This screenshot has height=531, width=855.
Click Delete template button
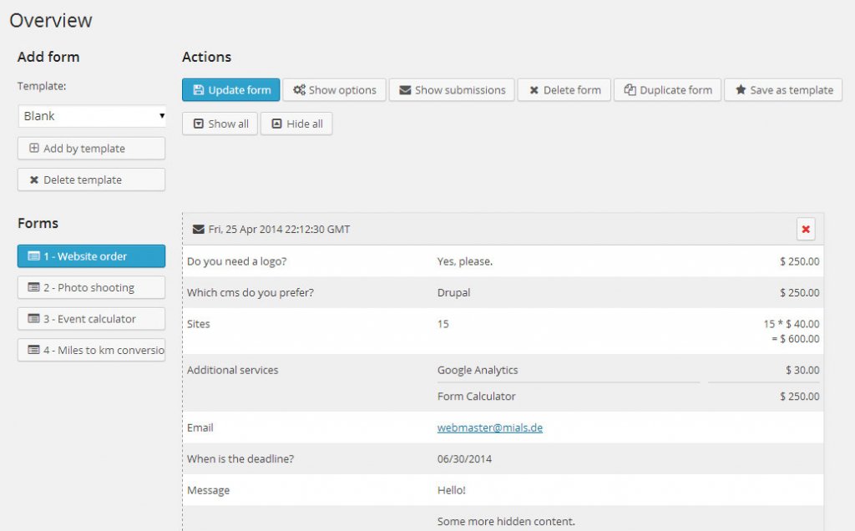[x=92, y=180]
